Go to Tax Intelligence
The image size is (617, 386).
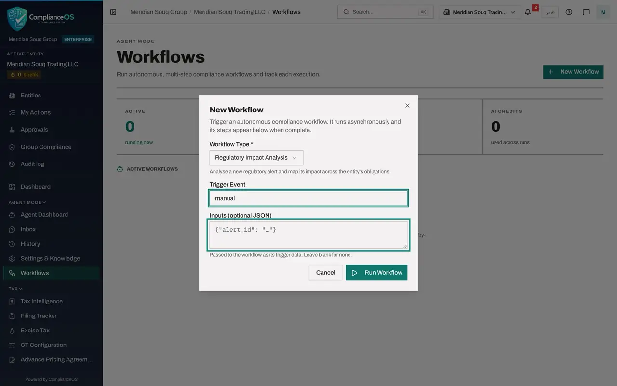52,302
